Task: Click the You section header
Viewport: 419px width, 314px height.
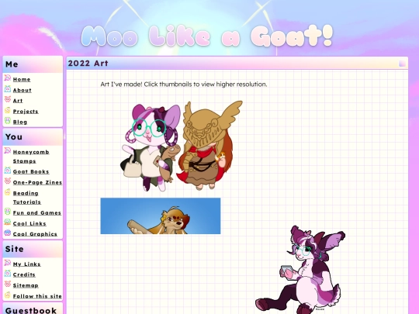Action: 33,137
